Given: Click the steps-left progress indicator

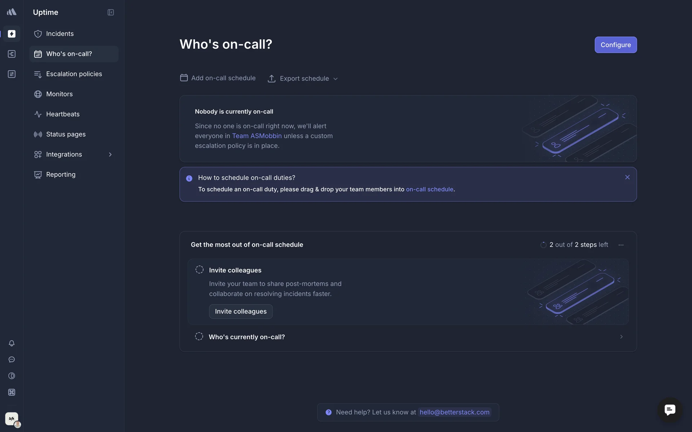Looking at the screenshot, I should (x=575, y=245).
